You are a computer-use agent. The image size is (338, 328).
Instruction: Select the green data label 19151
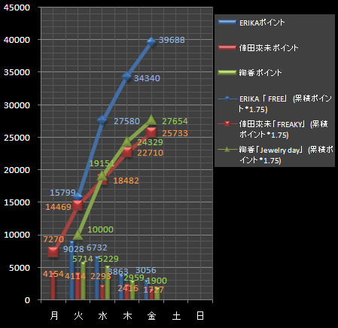point(102,163)
